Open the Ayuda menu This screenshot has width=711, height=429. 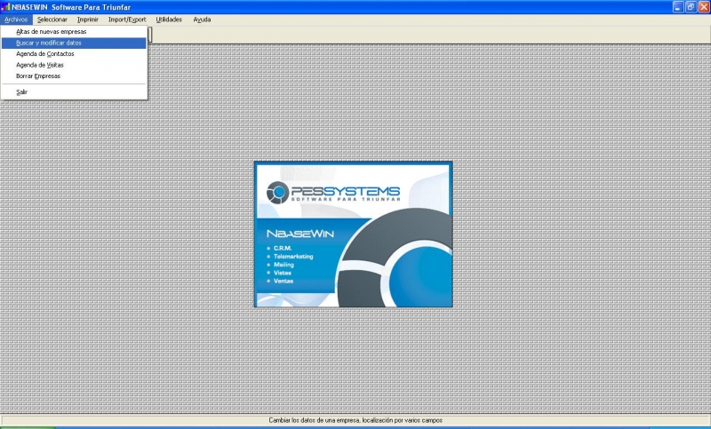tap(202, 20)
